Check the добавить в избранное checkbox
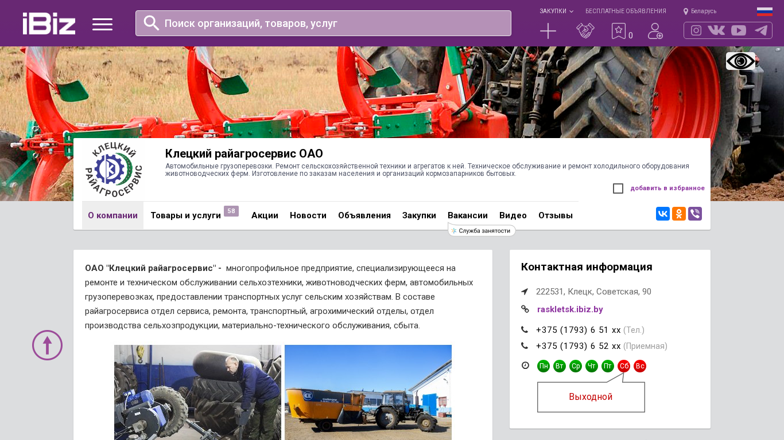The image size is (784, 440). [x=618, y=188]
